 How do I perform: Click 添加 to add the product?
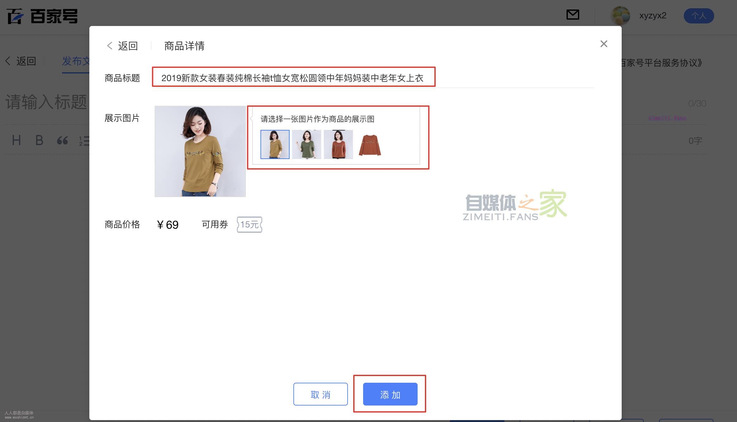point(390,394)
